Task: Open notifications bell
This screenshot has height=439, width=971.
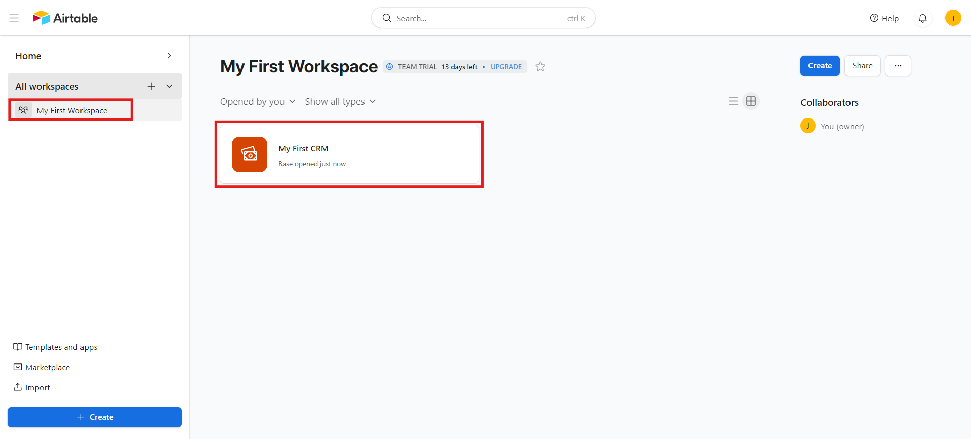Action: (923, 18)
